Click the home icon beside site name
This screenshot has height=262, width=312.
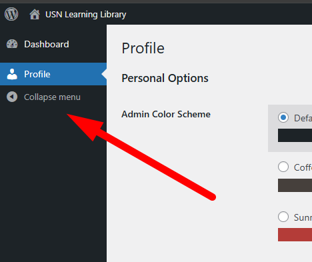(x=35, y=15)
